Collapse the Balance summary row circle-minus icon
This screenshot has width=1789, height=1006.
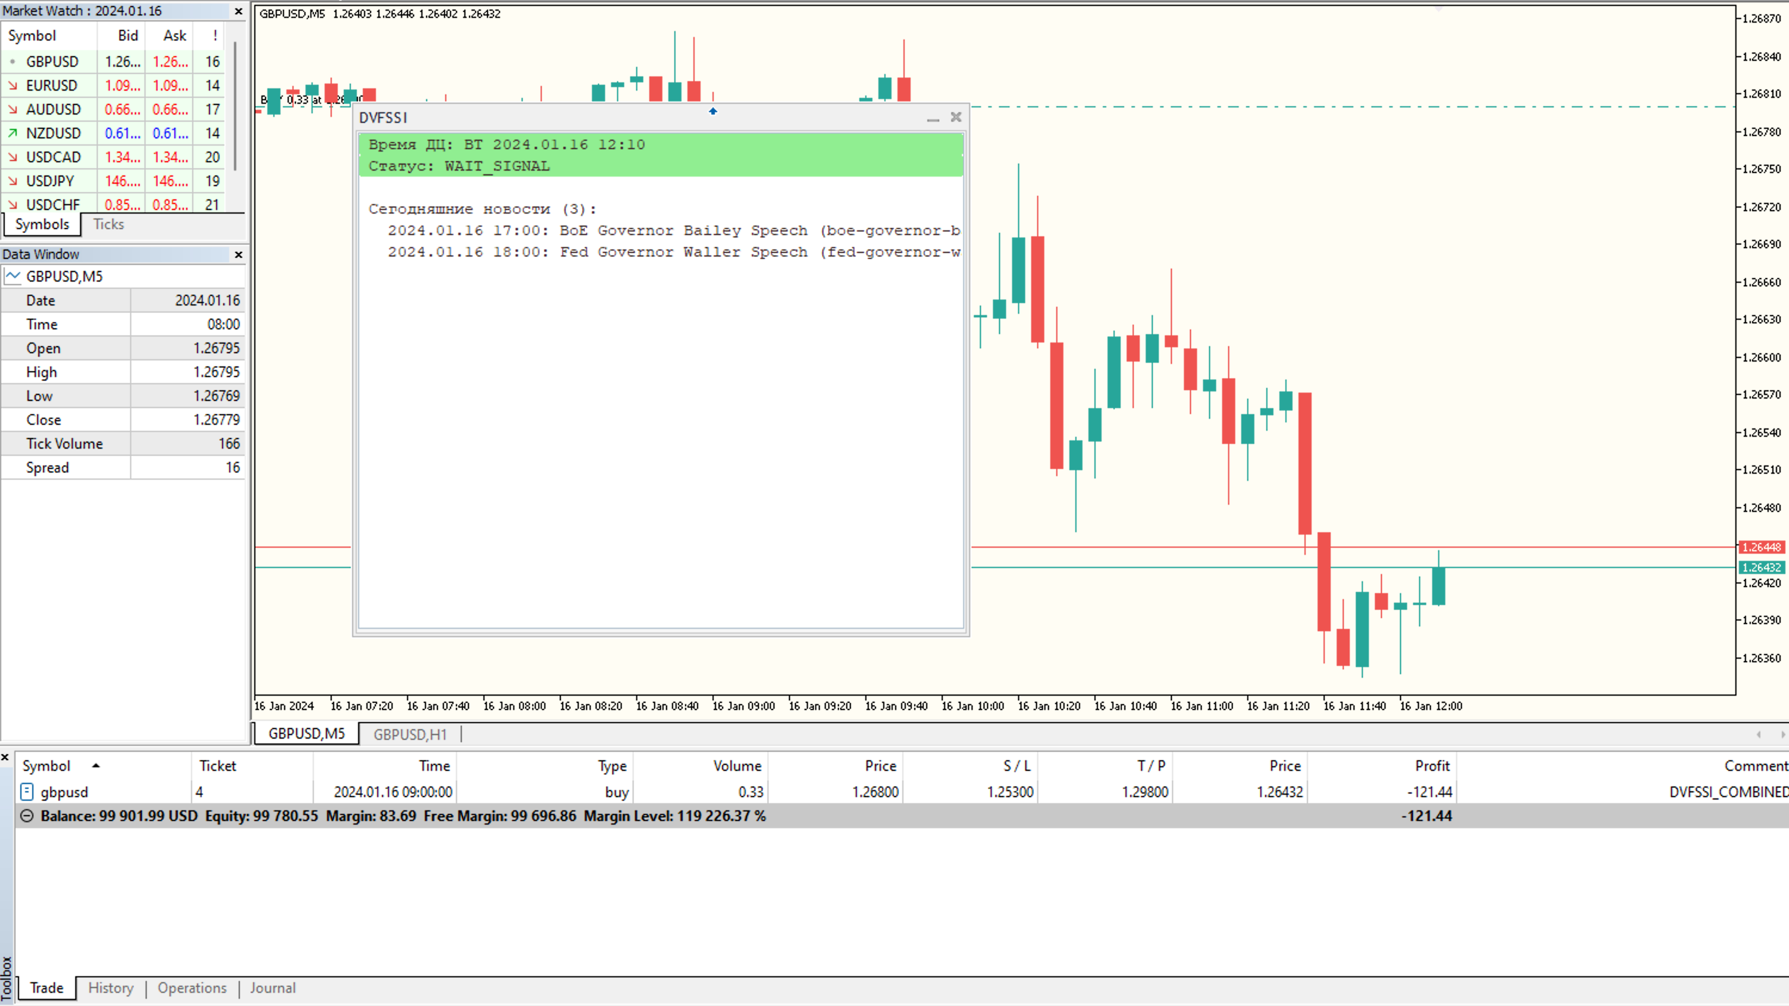pos(26,816)
